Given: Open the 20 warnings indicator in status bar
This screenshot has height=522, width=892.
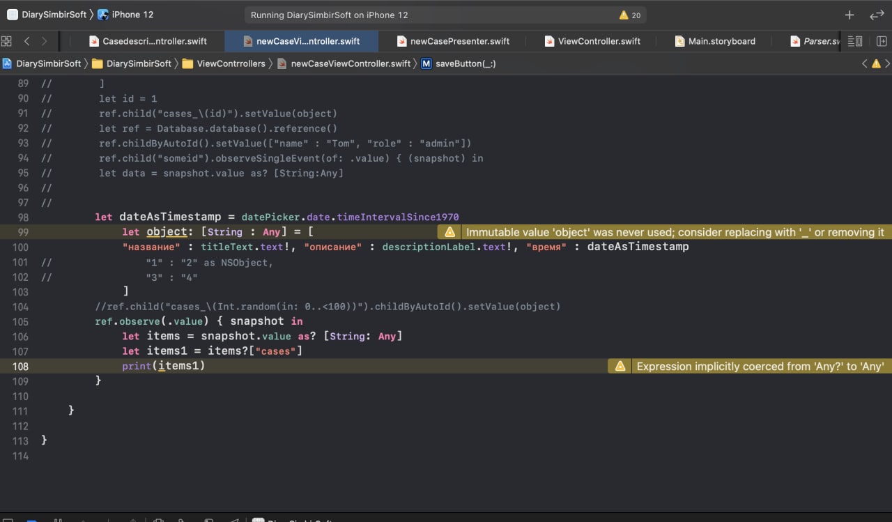Looking at the screenshot, I should [629, 15].
